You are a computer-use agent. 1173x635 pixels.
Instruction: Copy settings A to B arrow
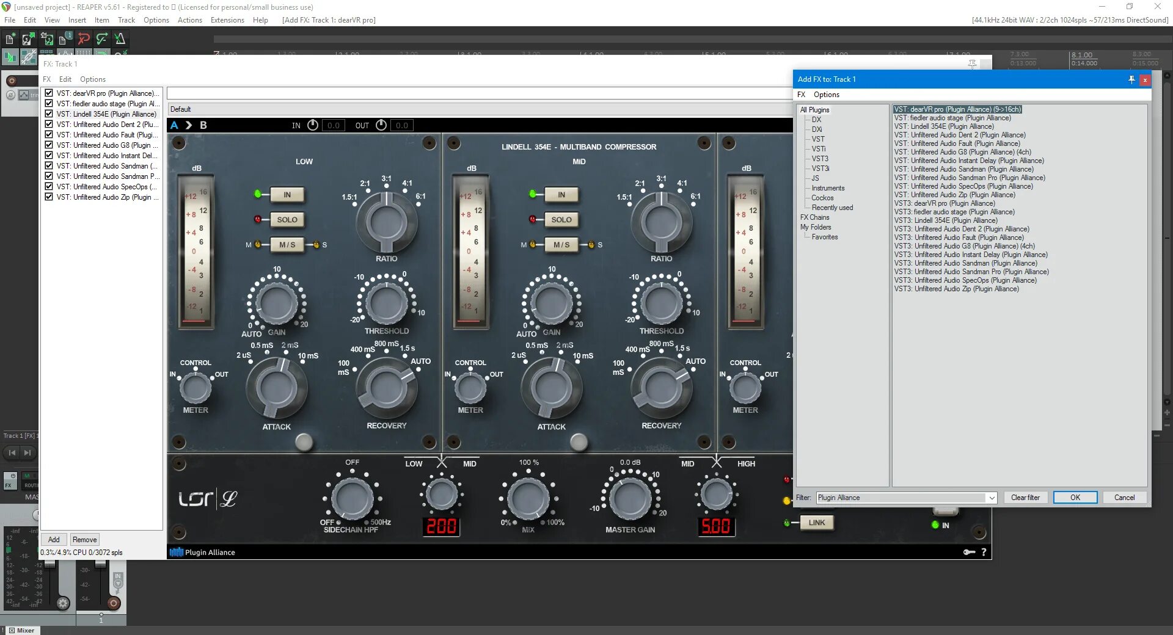tap(189, 125)
